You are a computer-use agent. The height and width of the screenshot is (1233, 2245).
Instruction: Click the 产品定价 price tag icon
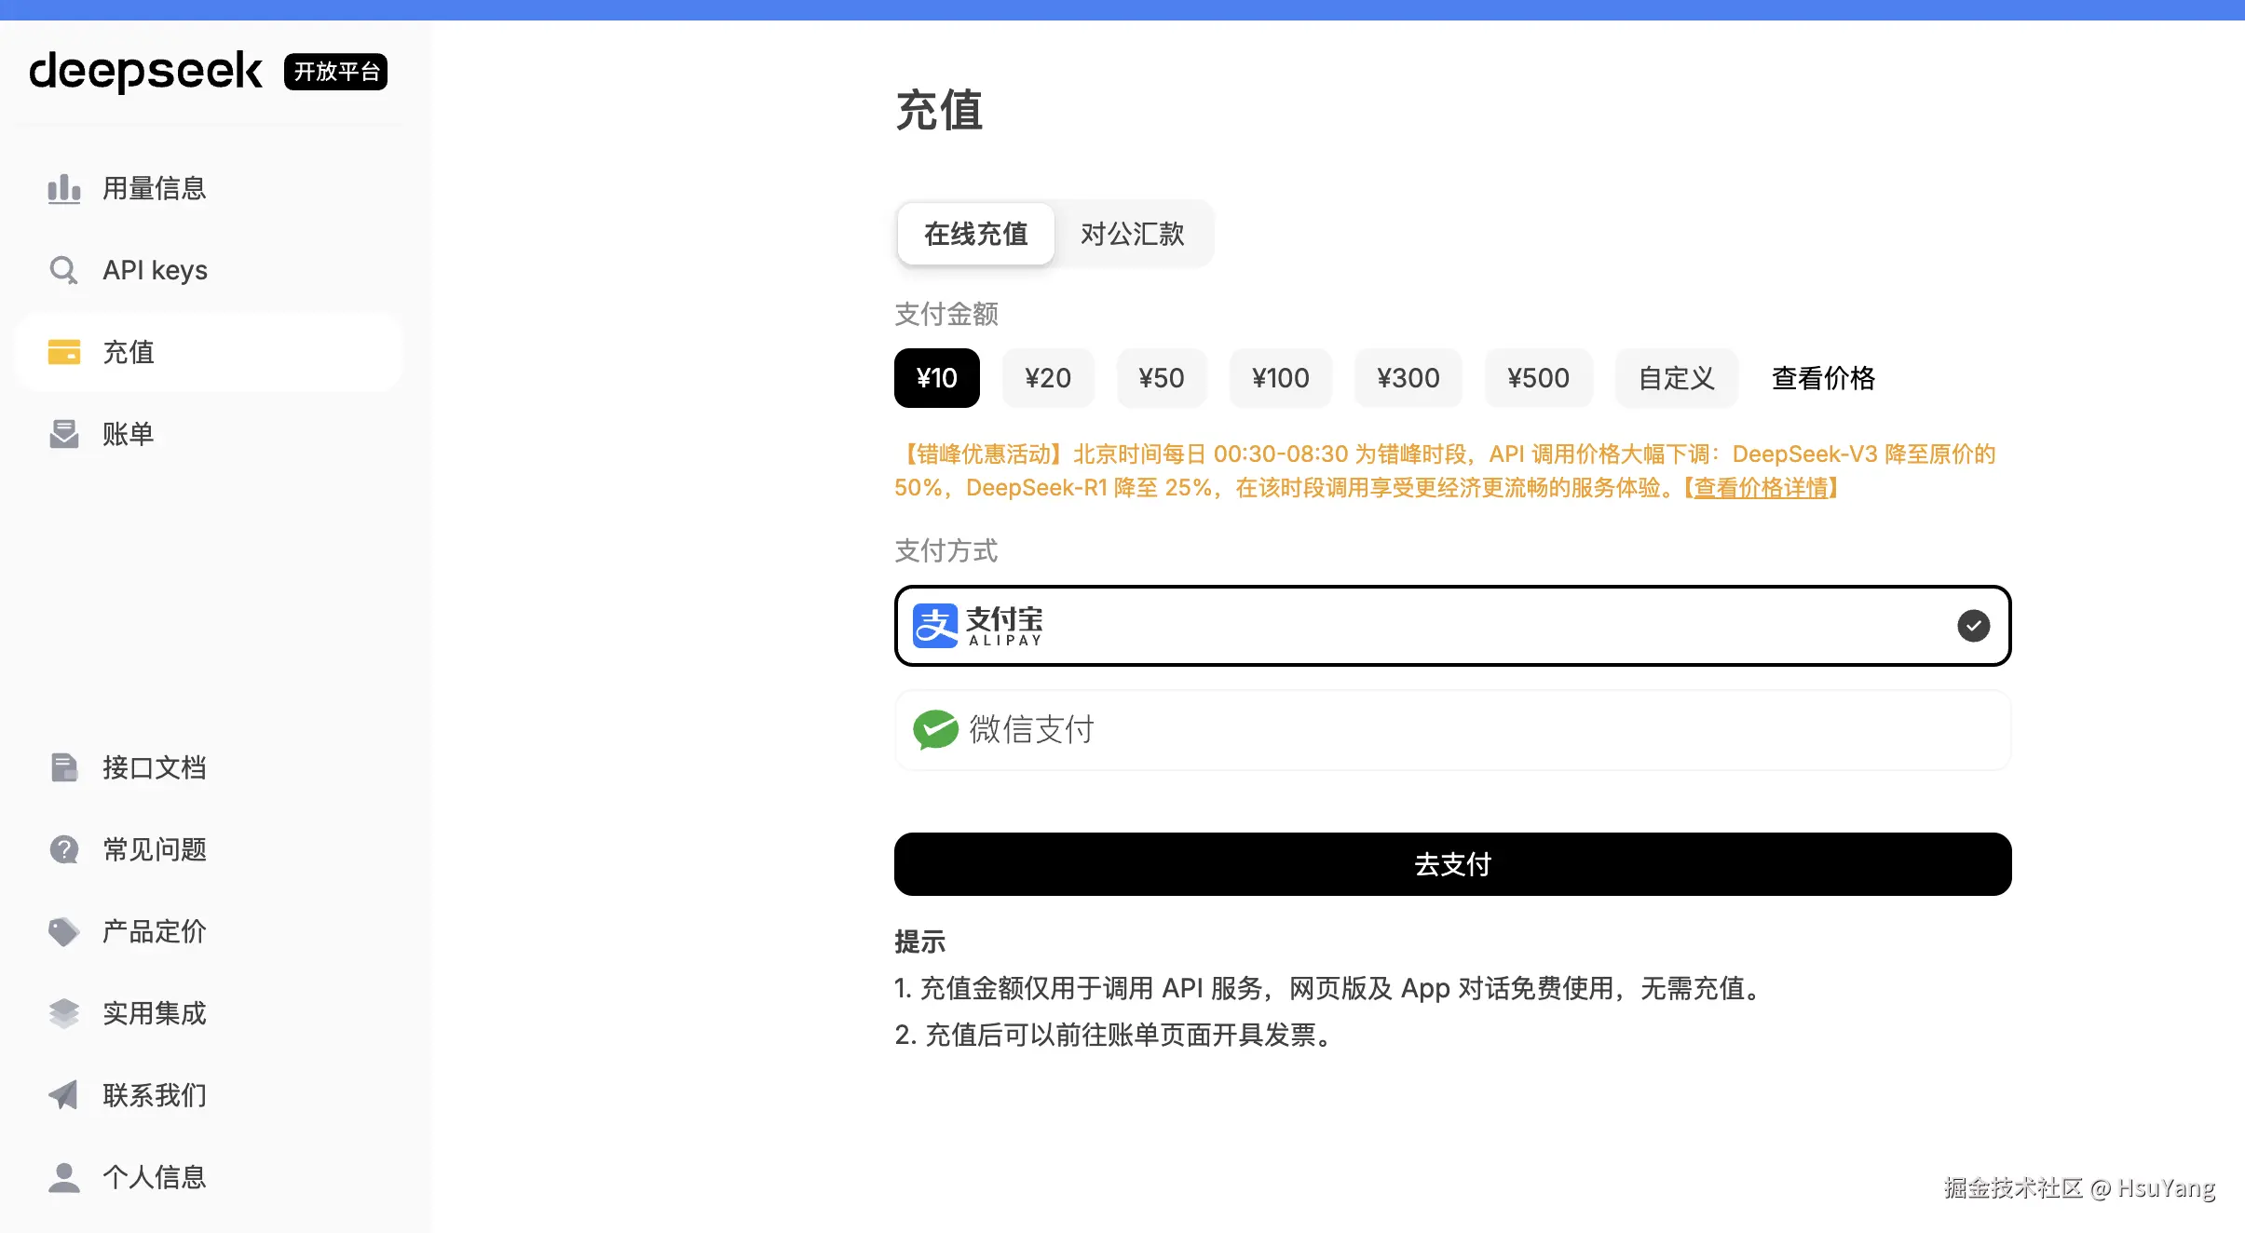[63, 931]
